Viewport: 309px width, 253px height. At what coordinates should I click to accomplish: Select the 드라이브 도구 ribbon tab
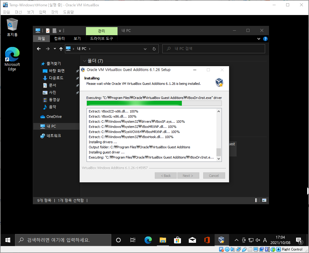pos(102,39)
